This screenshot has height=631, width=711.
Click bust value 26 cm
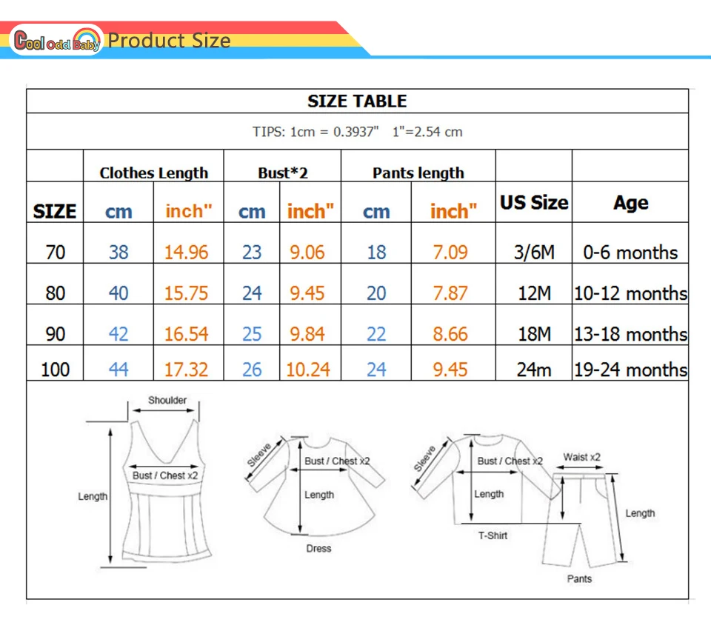(x=252, y=370)
